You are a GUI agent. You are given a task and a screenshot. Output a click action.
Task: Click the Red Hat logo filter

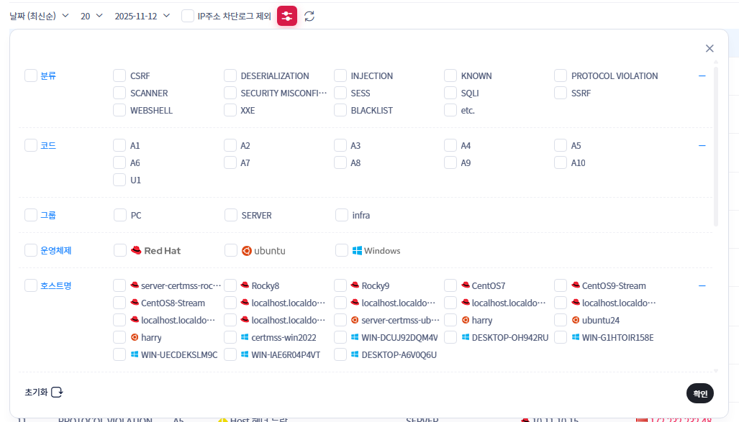[x=155, y=250]
